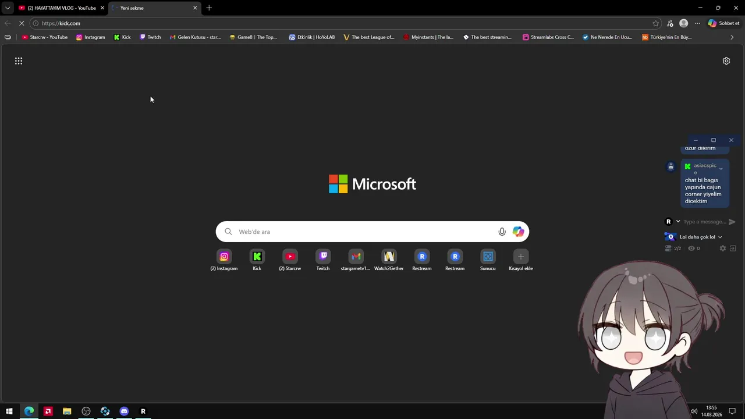Screen dimensions: 745x419
Task: Open The best League of bookmark
Action: click(x=369, y=37)
